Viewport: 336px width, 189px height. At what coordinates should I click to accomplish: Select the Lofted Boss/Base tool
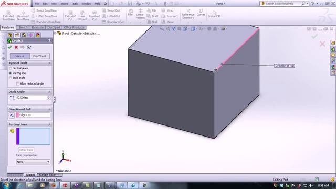tap(44, 16)
